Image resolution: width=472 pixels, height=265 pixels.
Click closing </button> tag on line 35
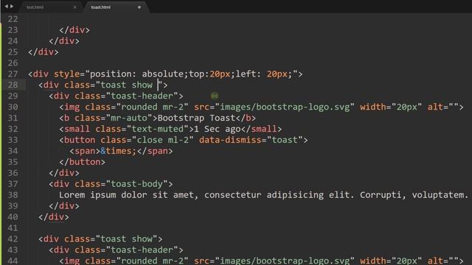pyautogui.click(x=82, y=162)
